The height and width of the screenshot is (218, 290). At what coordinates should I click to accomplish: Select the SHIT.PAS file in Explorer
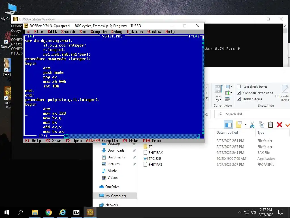tap(153, 164)
